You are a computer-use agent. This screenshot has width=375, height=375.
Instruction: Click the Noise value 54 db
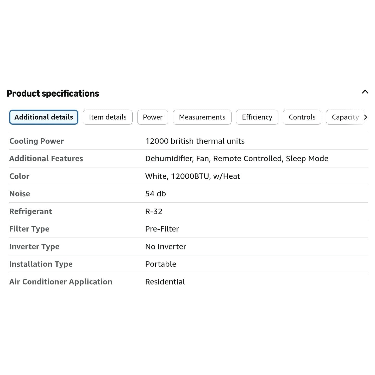pyautogui.click(x=155, y=194)
